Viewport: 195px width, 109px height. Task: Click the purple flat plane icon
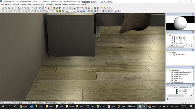click(x=101, y=8)
